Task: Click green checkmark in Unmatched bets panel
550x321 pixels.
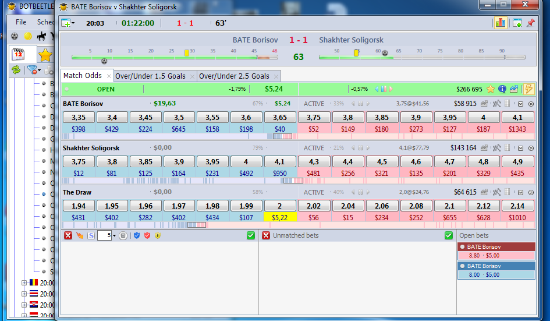Action: coord(449,235)
